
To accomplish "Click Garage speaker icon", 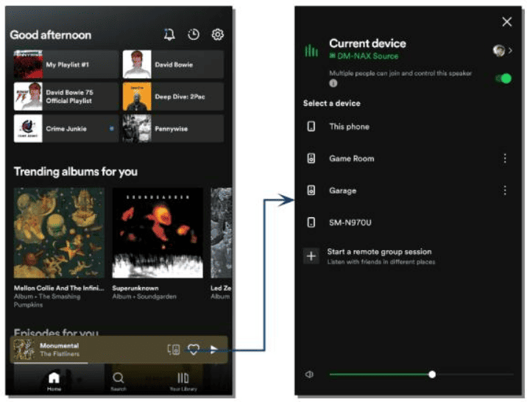I will point(311,190).
